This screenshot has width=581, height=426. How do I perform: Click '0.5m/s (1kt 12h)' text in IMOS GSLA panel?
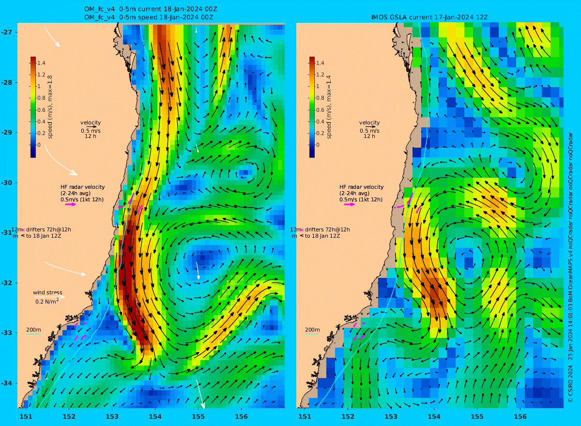361,199
